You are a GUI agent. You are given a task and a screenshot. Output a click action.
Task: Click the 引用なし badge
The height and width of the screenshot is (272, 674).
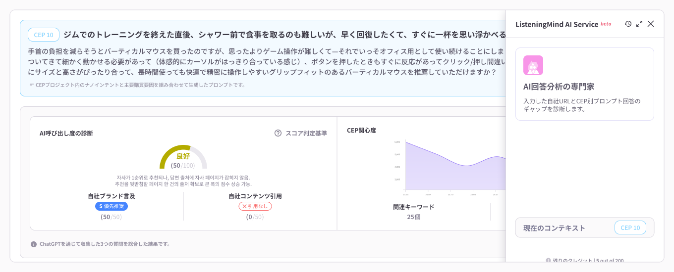pyautogui.click(x=255, y=206)
